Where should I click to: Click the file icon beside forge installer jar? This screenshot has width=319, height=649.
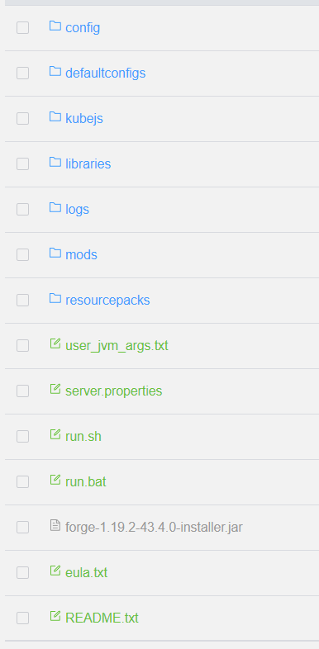click(x=55, y=526)
